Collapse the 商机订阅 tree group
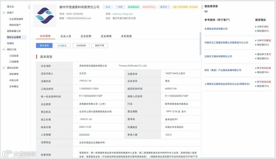This screenshot has height=159, width=276. pos(4,49)
